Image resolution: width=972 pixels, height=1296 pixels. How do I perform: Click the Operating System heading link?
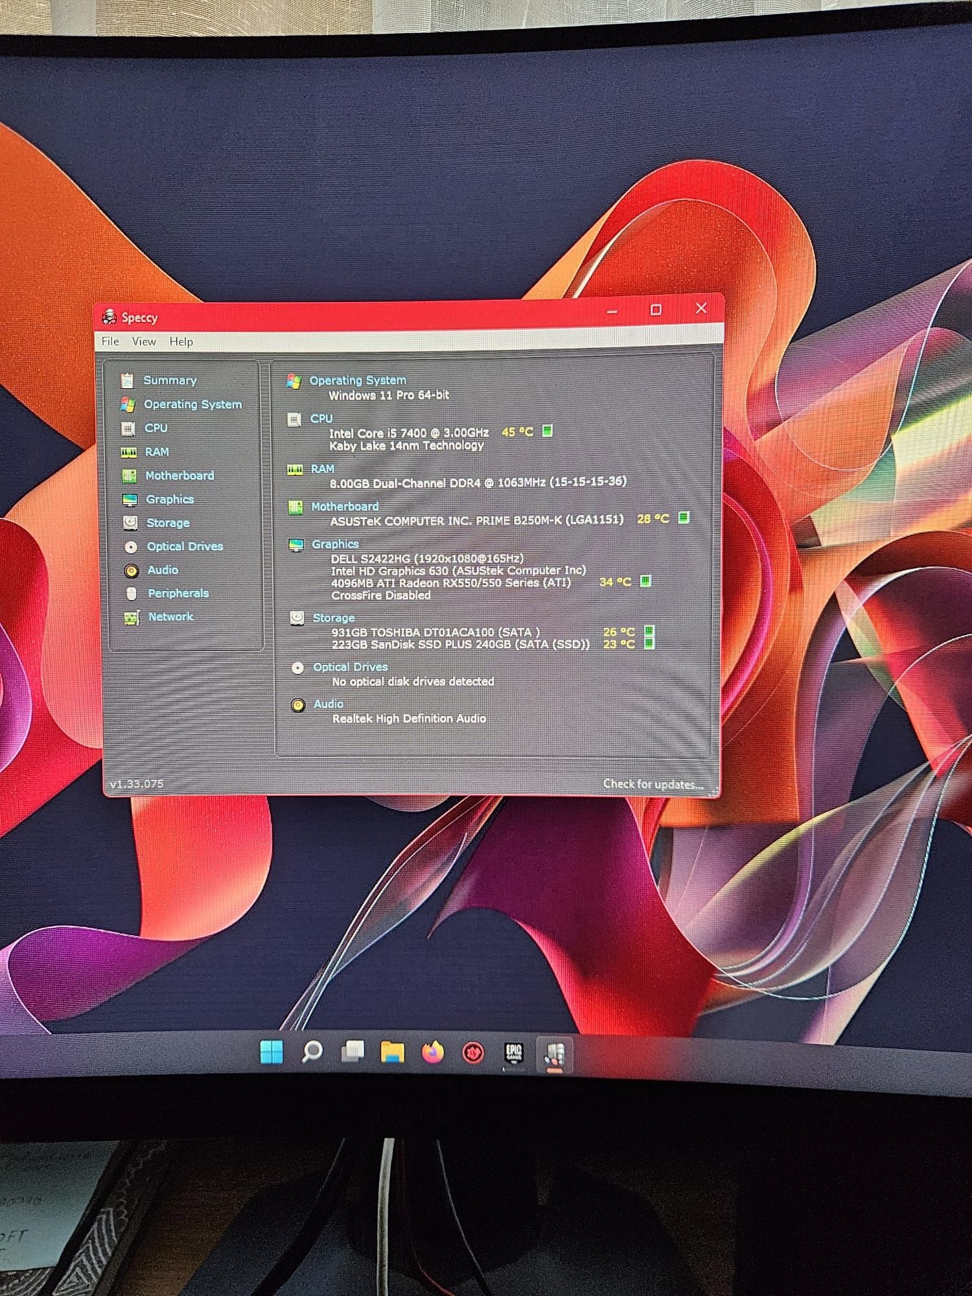coord(358,380)
